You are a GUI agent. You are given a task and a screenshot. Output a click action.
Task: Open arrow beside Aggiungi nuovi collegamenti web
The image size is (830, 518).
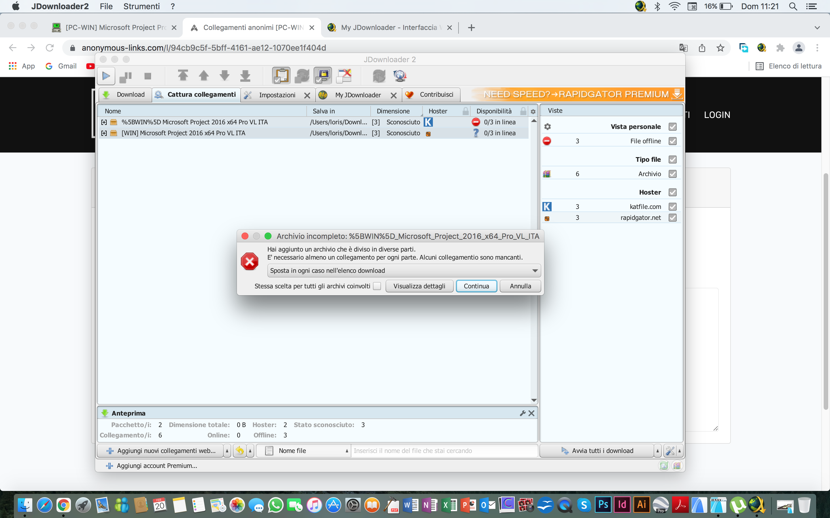(227, 451)
